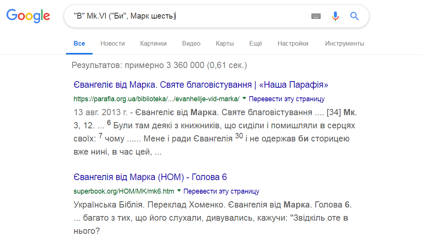Expand dropdown arrow next to parafia.org.ua URL

(244, 98)
